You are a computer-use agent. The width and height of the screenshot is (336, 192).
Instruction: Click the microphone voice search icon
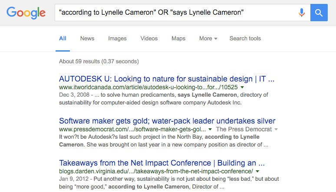pyautogui.click(x=302, y=13)
